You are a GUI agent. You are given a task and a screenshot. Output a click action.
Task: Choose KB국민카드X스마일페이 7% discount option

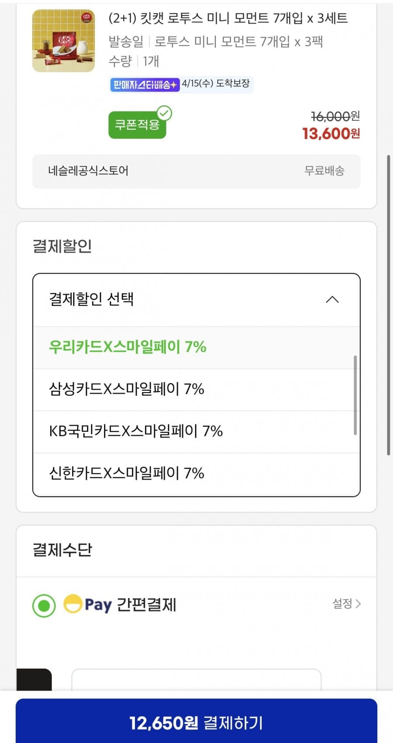[136, 431]
